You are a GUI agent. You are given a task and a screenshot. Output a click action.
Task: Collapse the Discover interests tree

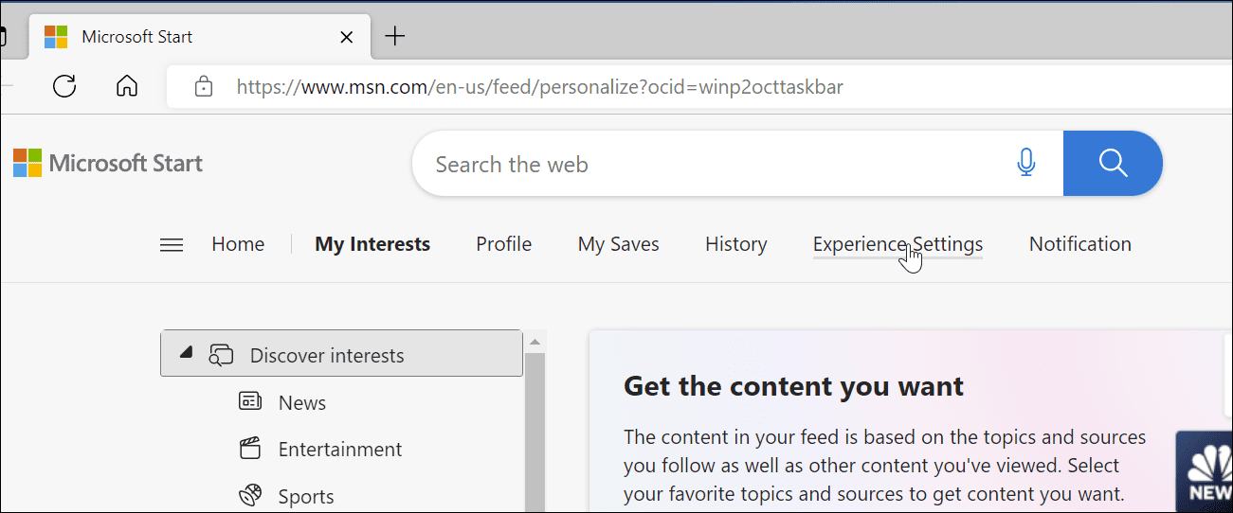(187, 353)
